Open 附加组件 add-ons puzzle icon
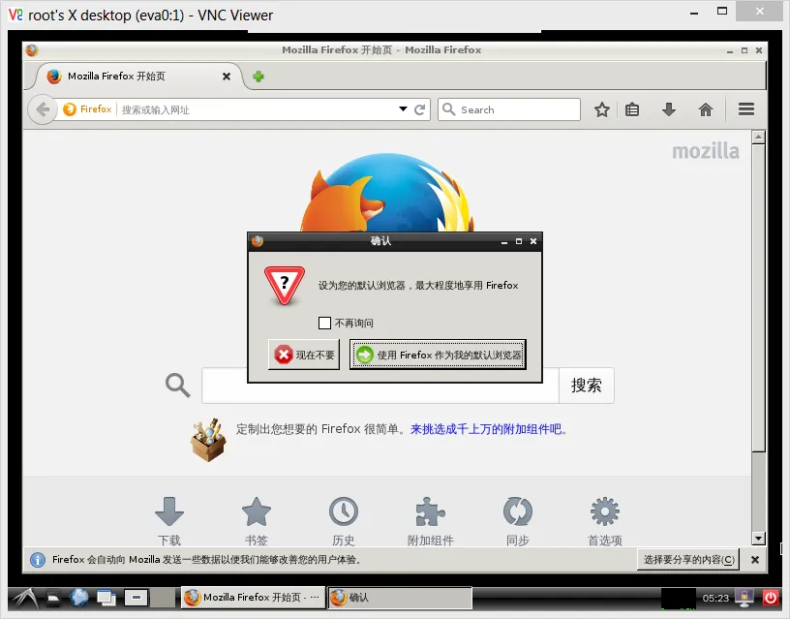Viewport: 790px width, 619px height. click(x=430, y=511)
